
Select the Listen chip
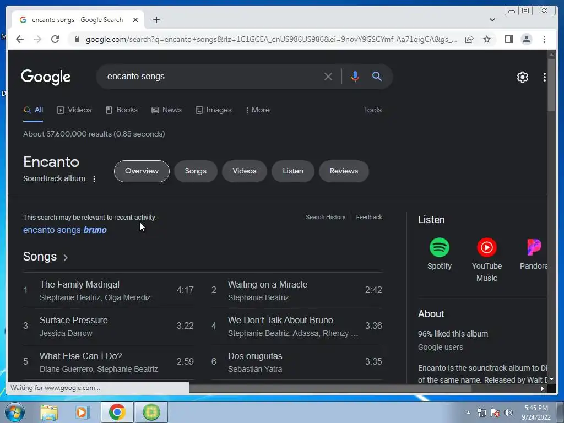click(293, 171)
